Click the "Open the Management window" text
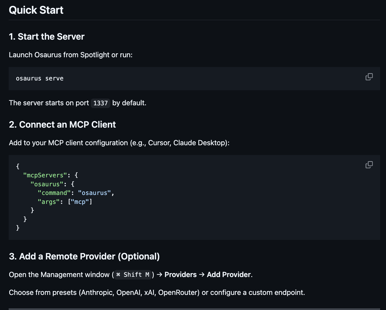 [x=59, y=275]
